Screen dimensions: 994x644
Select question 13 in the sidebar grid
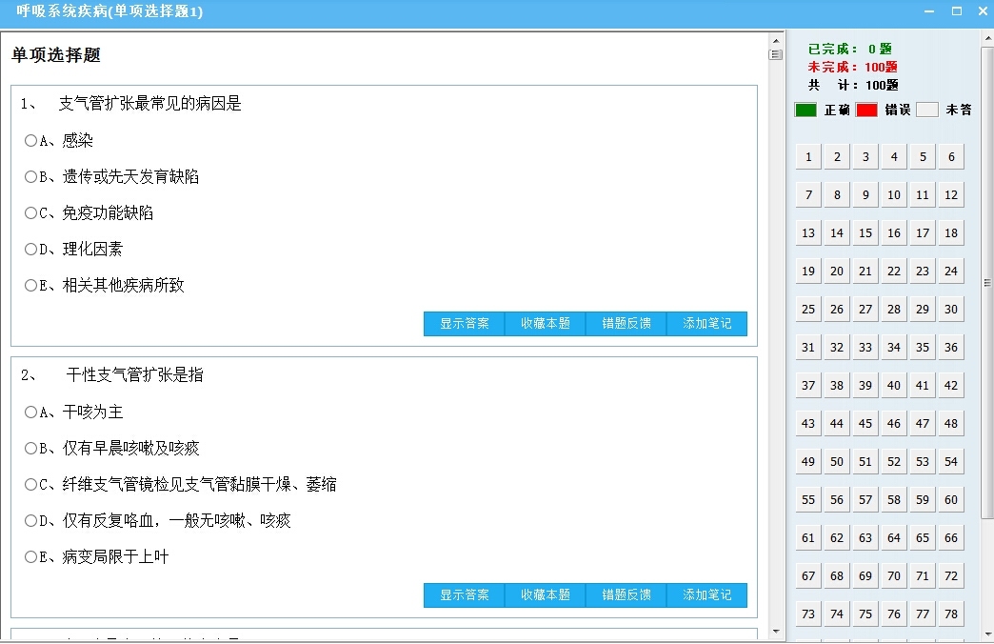pyautogui.click(x=807, y=232)
